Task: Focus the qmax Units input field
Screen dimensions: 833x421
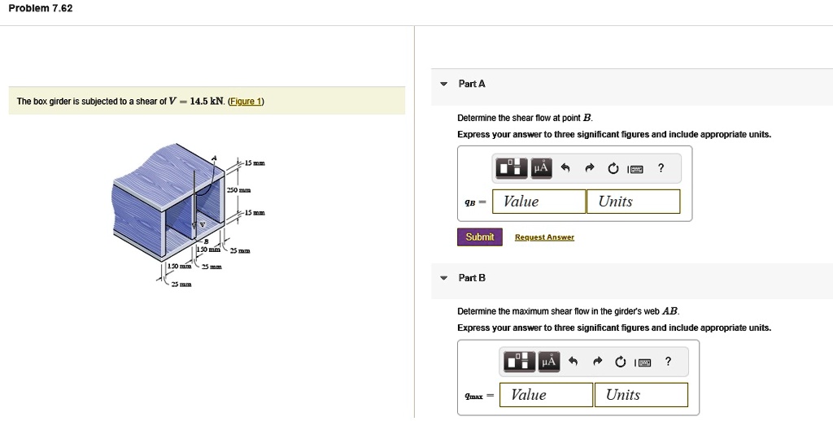Action: [641, 395]
